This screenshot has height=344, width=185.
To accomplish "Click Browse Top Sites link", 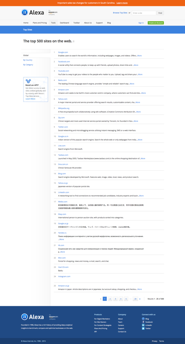I will 120,13.
